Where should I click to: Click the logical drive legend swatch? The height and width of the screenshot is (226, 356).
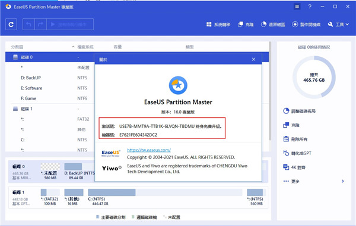(x=133, y=217)
